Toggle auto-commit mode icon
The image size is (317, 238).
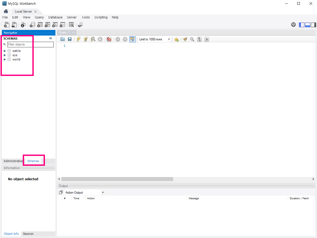tap(132, 39)
